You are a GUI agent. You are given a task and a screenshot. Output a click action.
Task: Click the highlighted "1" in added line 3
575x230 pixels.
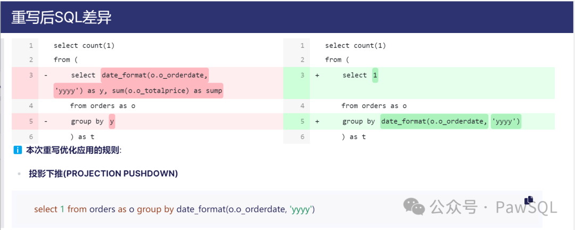point(375,76)
